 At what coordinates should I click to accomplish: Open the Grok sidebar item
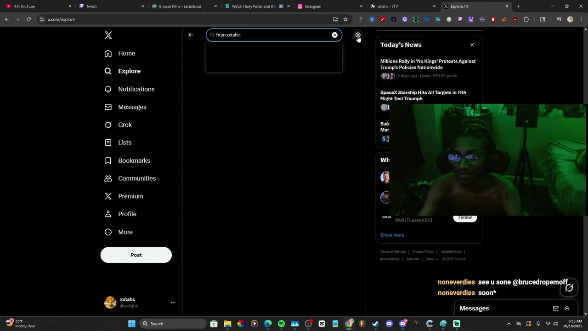coord(119,125)
